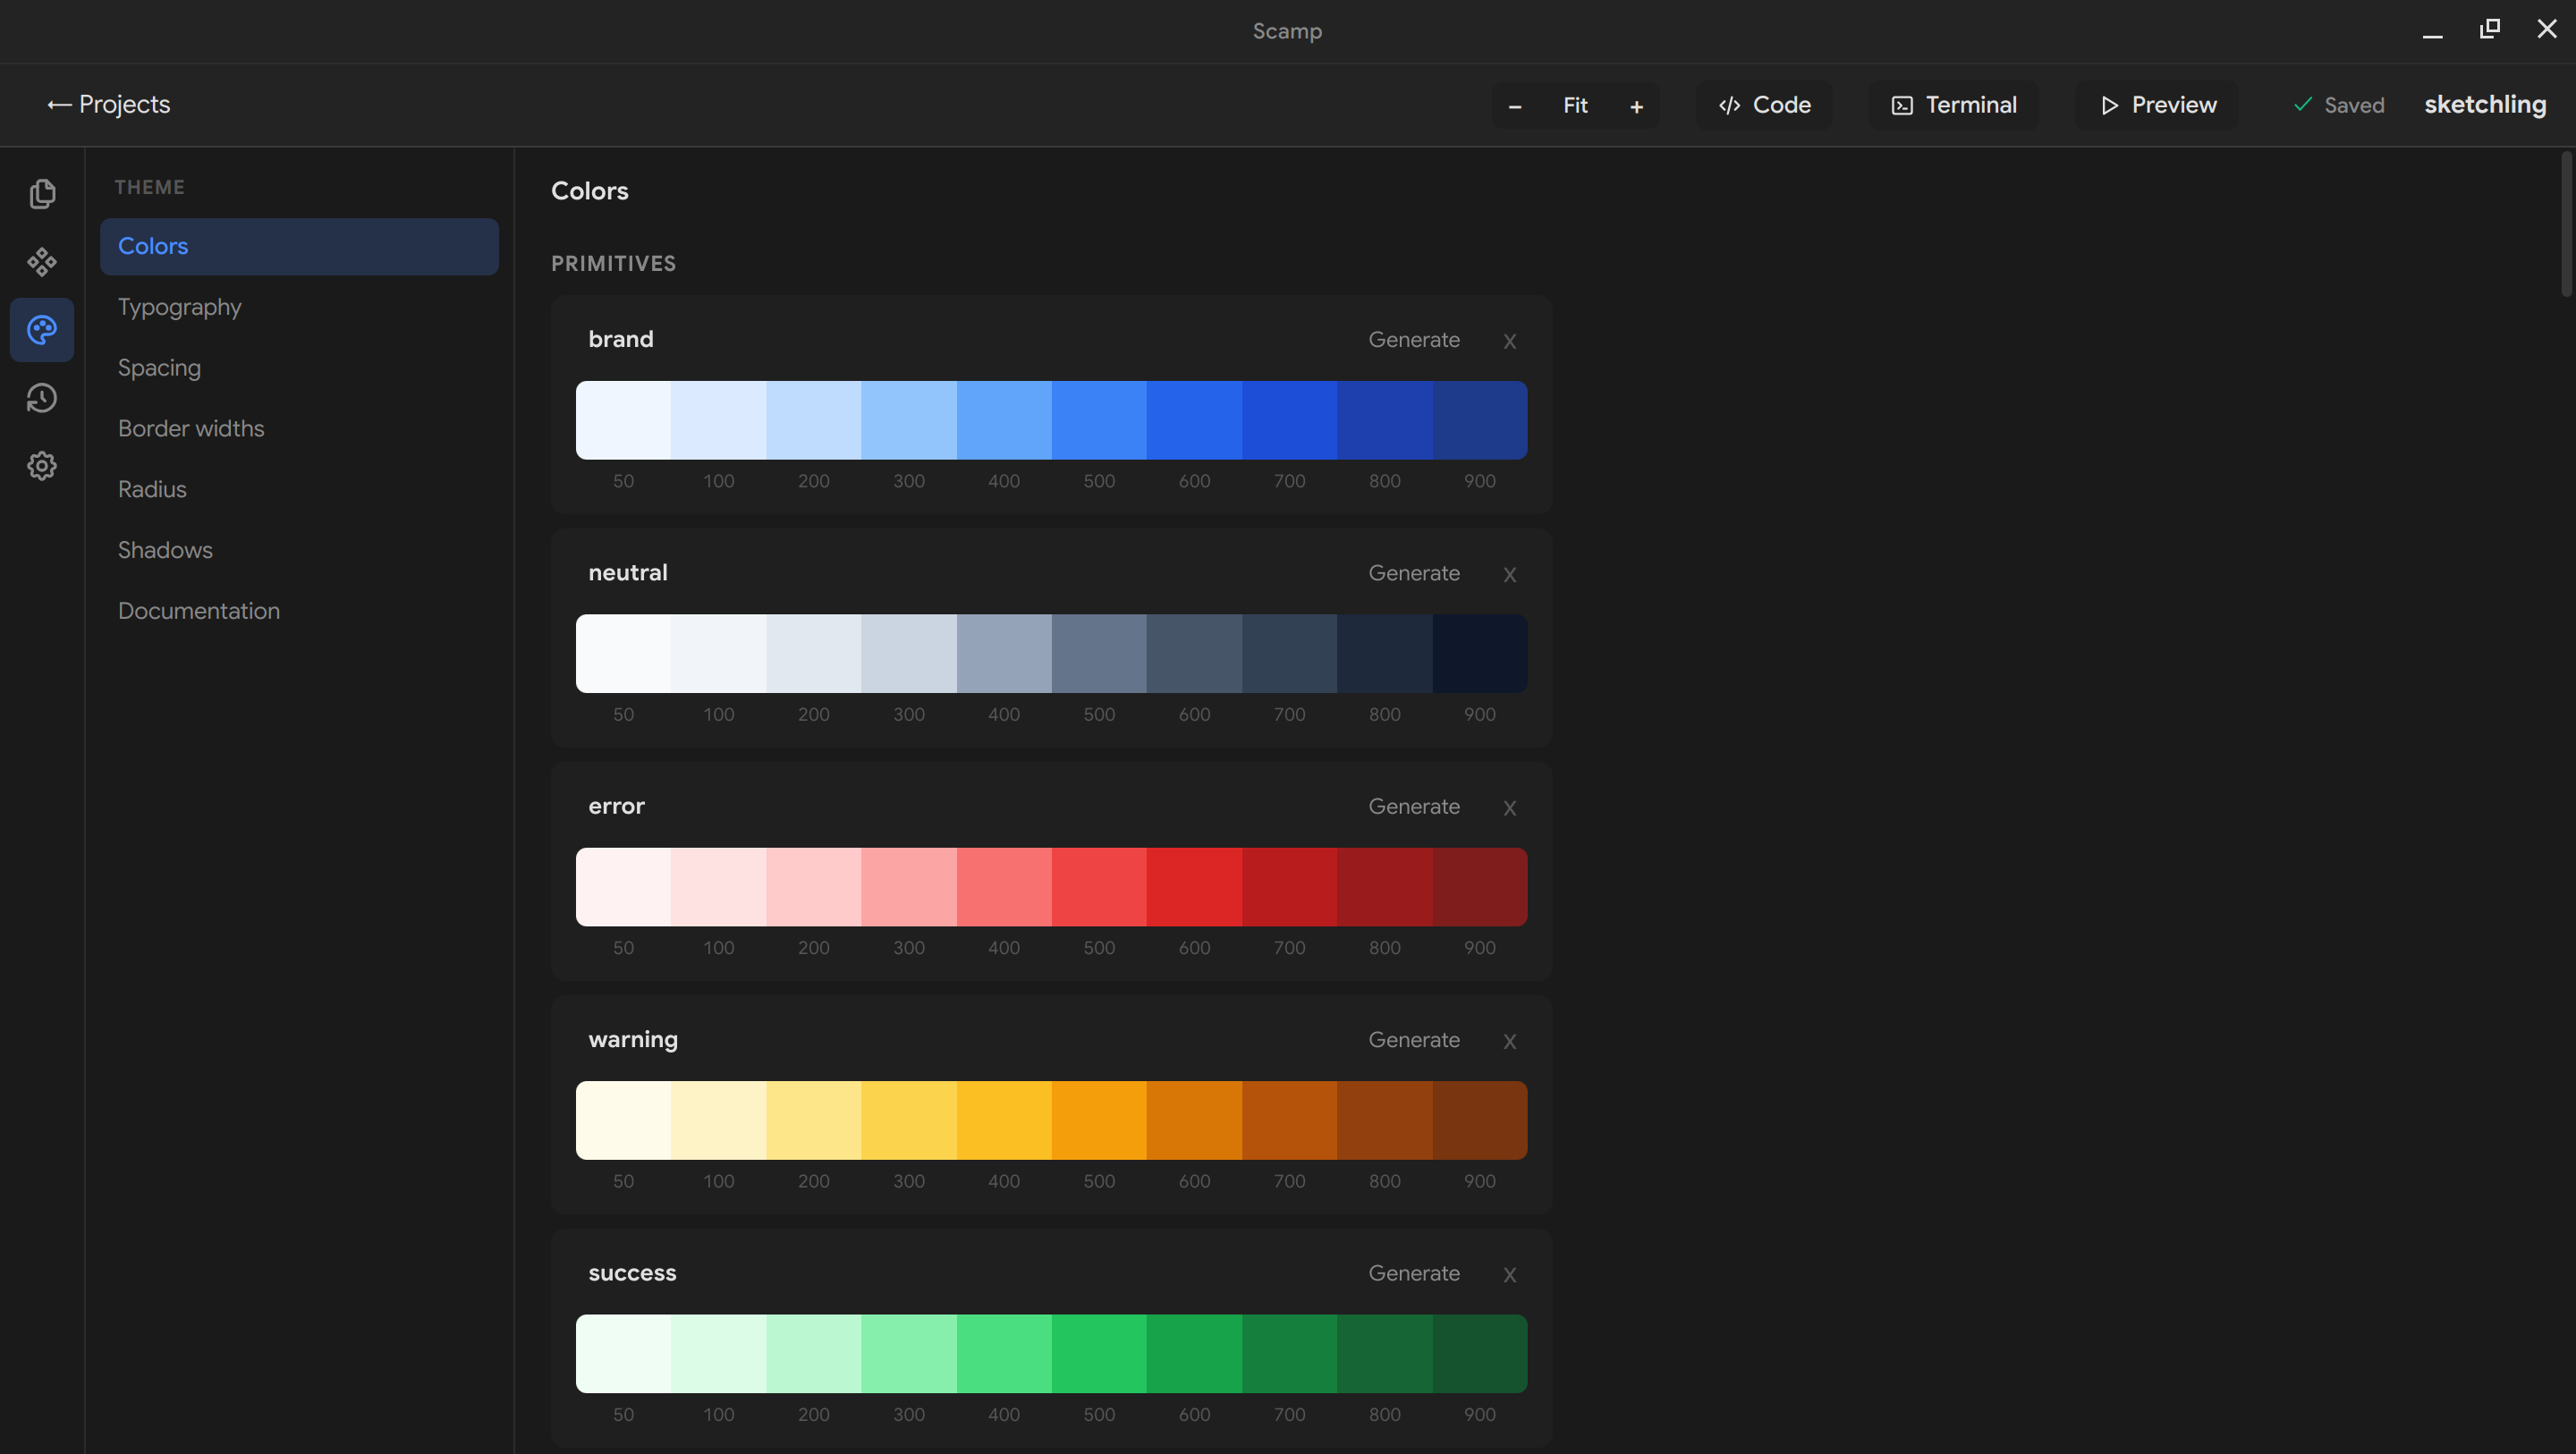Remove the error color group
The image size is (2576, 1454).
(1509, 807)
